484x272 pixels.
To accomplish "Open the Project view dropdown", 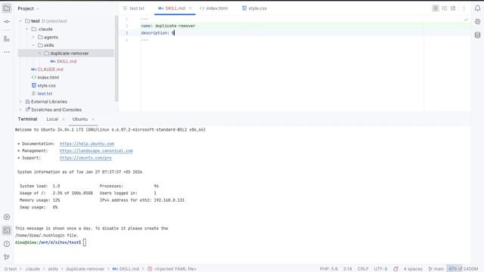I will pyautogui.click(x=29, y=8).
